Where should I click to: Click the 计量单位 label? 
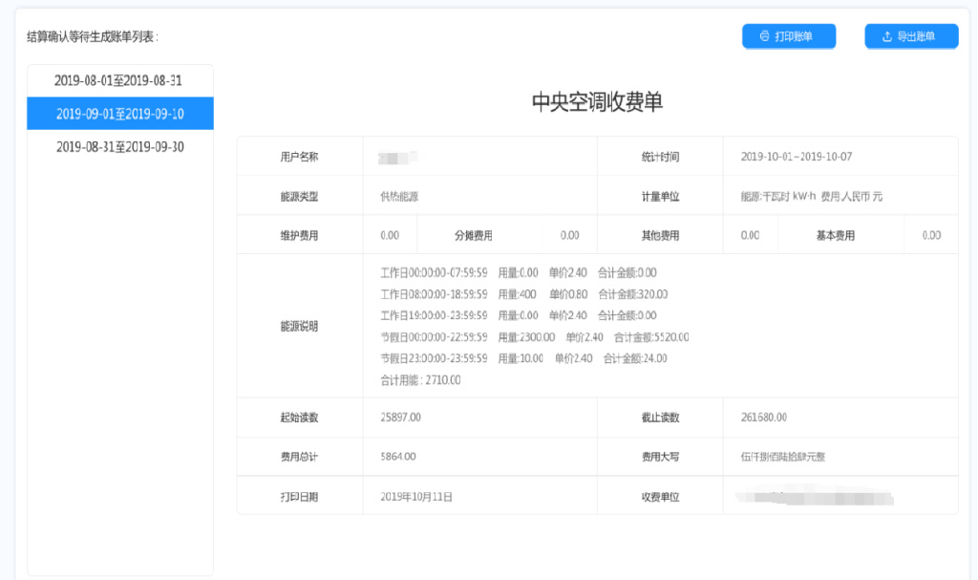point(660,197)
